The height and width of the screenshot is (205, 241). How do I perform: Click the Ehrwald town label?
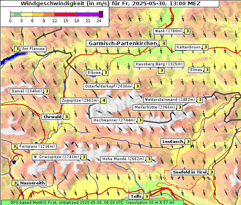(52, 117)
